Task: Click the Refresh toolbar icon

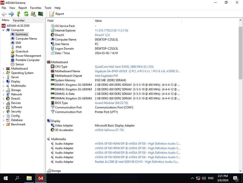Action: pyautogui.click(x=26, y=14)
